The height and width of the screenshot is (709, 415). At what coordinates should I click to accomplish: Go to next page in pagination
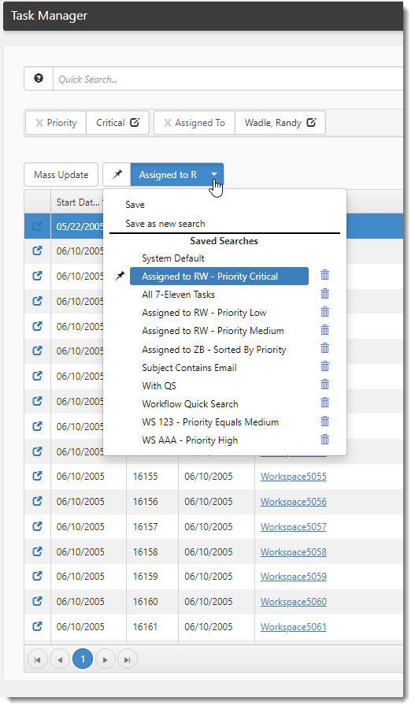tap(105, 659)
